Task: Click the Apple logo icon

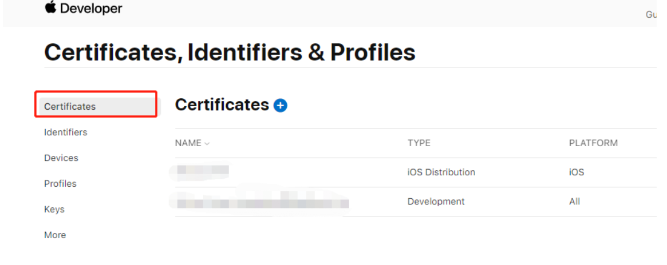Action: [50, 8]
